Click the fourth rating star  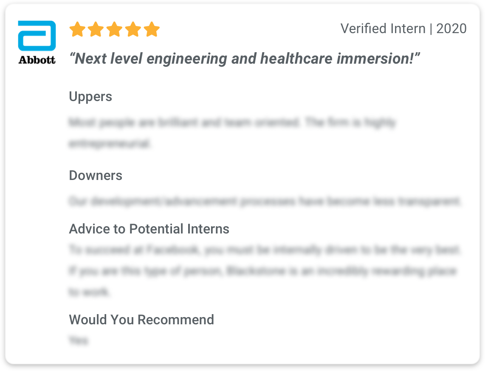pyautogui.click(x=133, y=29)
